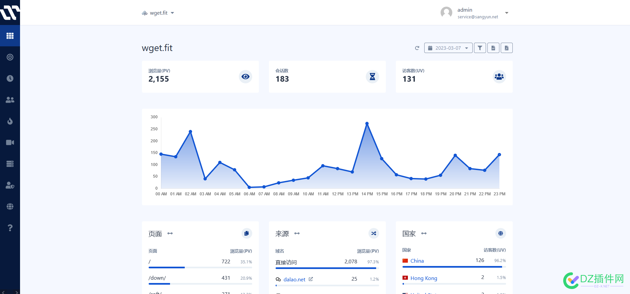
Task: Open the globe icon in sidebar
Action: [10, 206]
